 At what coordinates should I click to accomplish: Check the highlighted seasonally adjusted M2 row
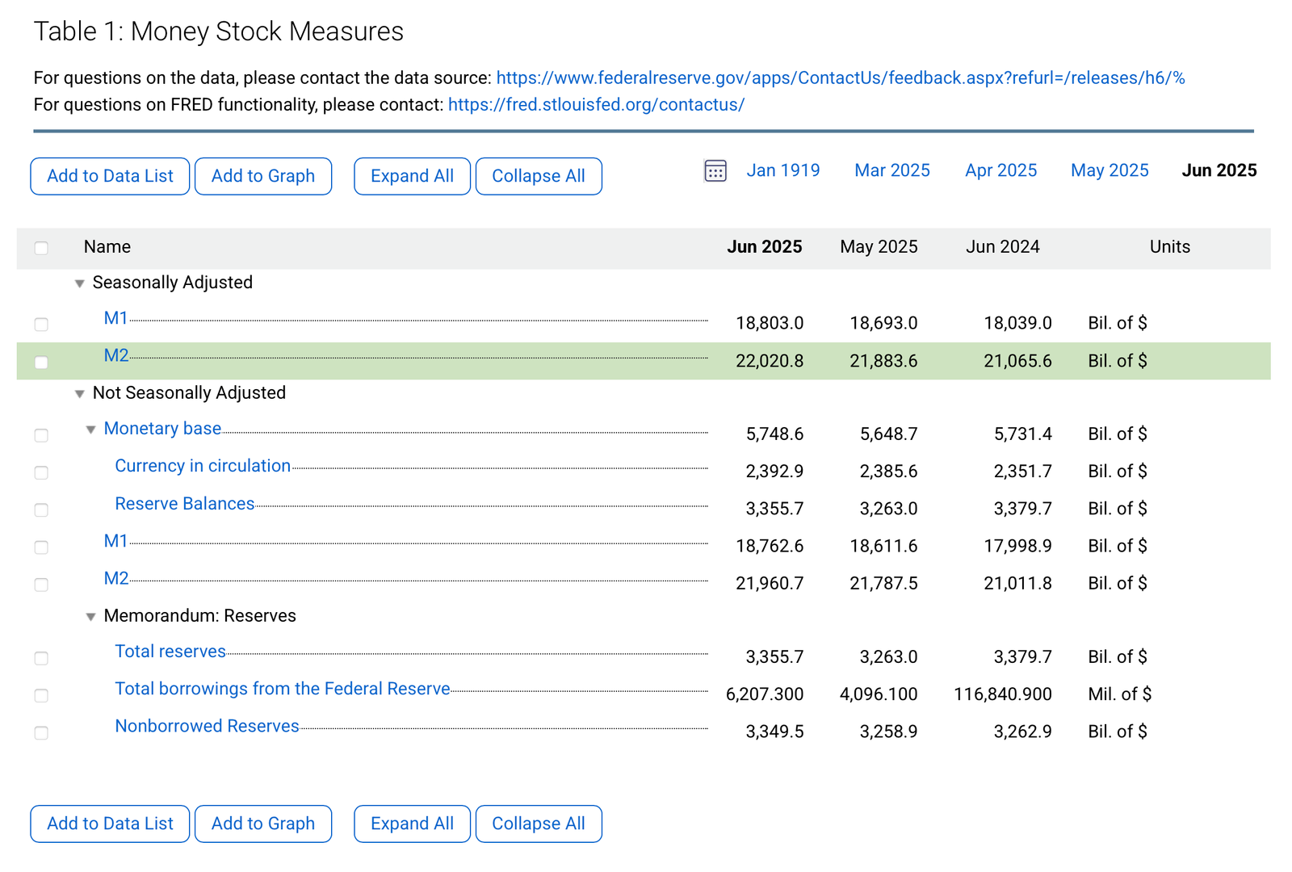41,363
